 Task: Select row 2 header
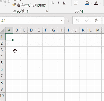coord(3,43)
